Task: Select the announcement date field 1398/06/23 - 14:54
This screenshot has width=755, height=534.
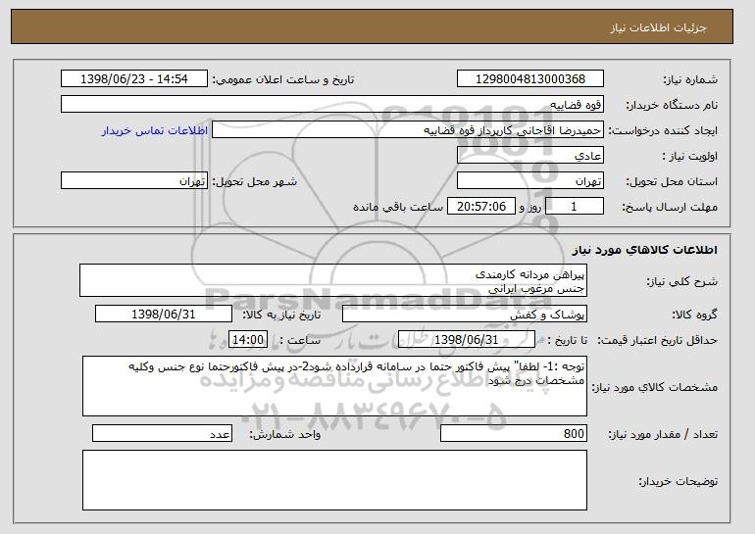Action: (x=134, y=79)
